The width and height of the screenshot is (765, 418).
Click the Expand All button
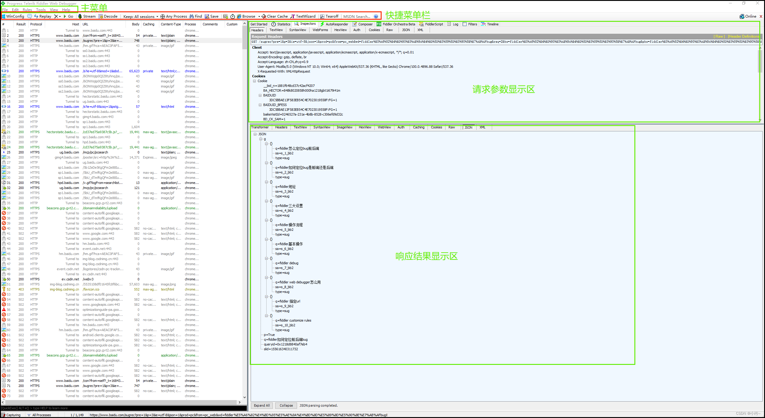[261, 405]
